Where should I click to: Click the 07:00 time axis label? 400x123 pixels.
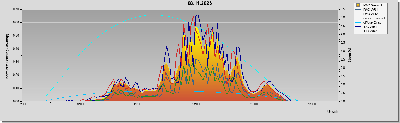point(22,104)
